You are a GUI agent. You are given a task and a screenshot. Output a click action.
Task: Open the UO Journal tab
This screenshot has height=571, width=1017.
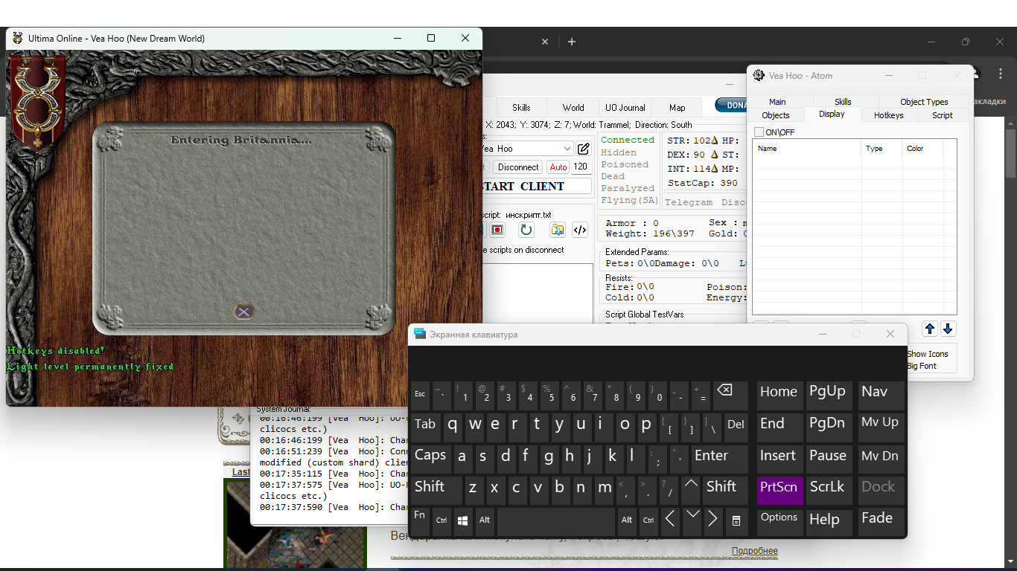click(x=625, y=108)
